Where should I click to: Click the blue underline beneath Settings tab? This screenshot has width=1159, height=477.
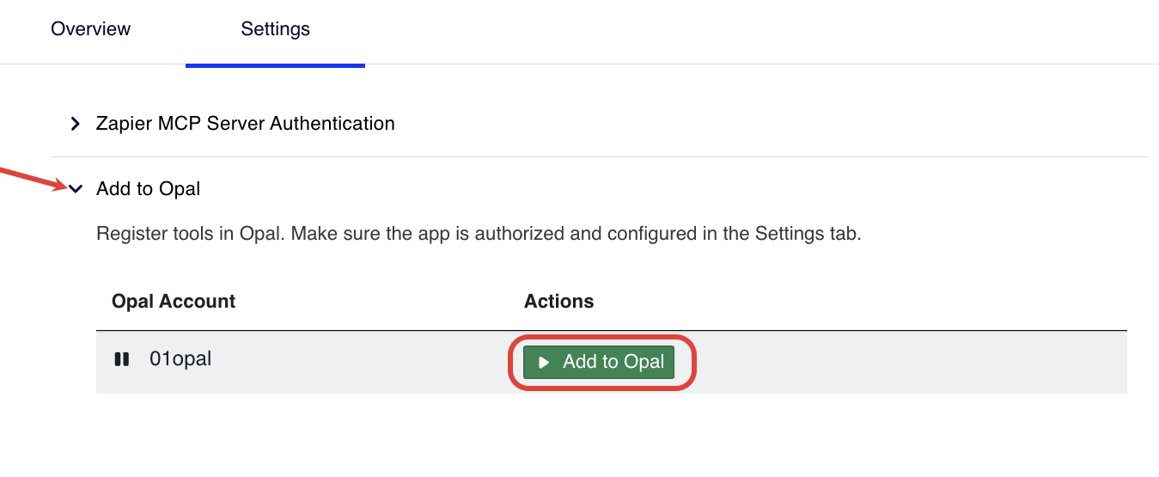275,65
